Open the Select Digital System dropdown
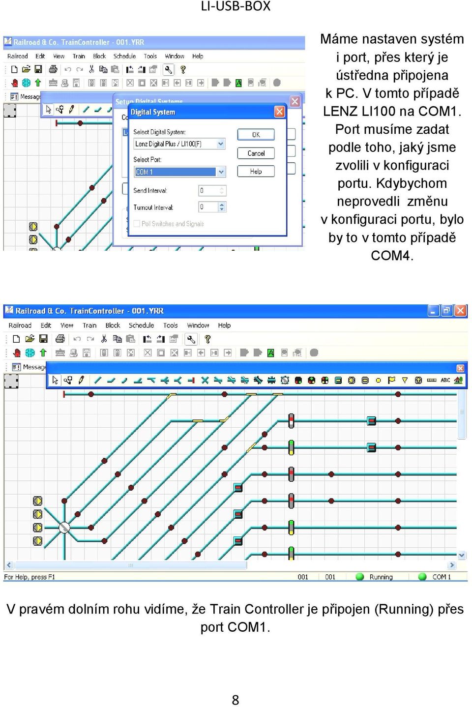472x707 pixels. click(x=221, y=144)
